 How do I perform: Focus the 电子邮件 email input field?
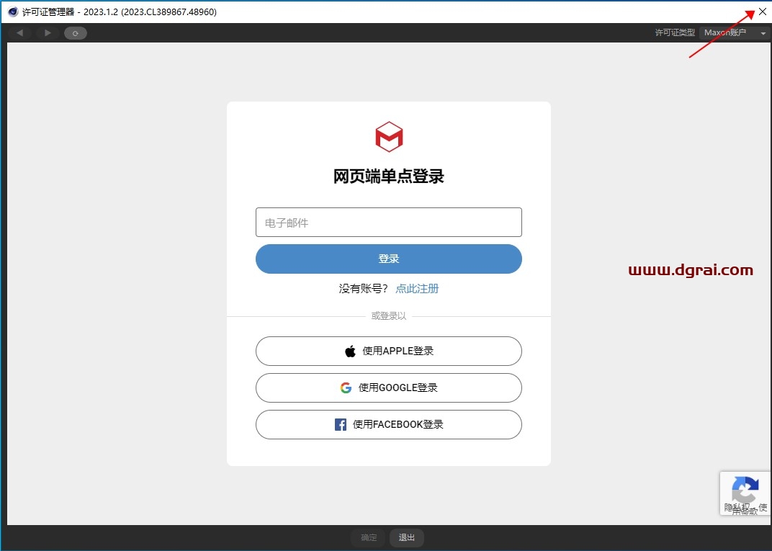coord(389,223)
